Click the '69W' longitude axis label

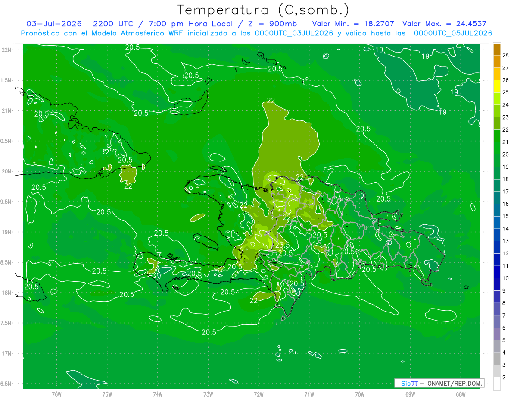tap(410, 394)
